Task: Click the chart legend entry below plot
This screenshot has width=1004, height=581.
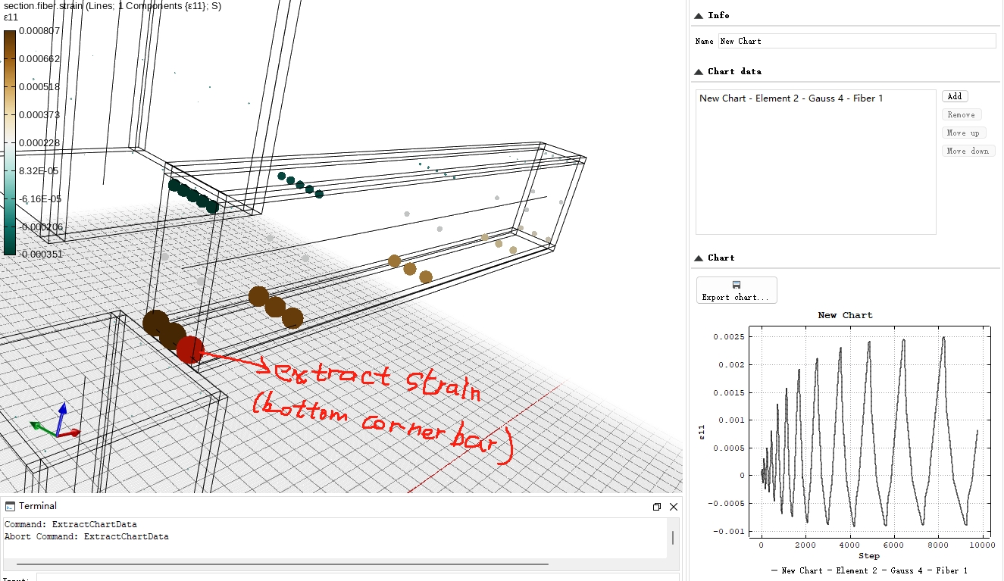Action: pos(869,570)
